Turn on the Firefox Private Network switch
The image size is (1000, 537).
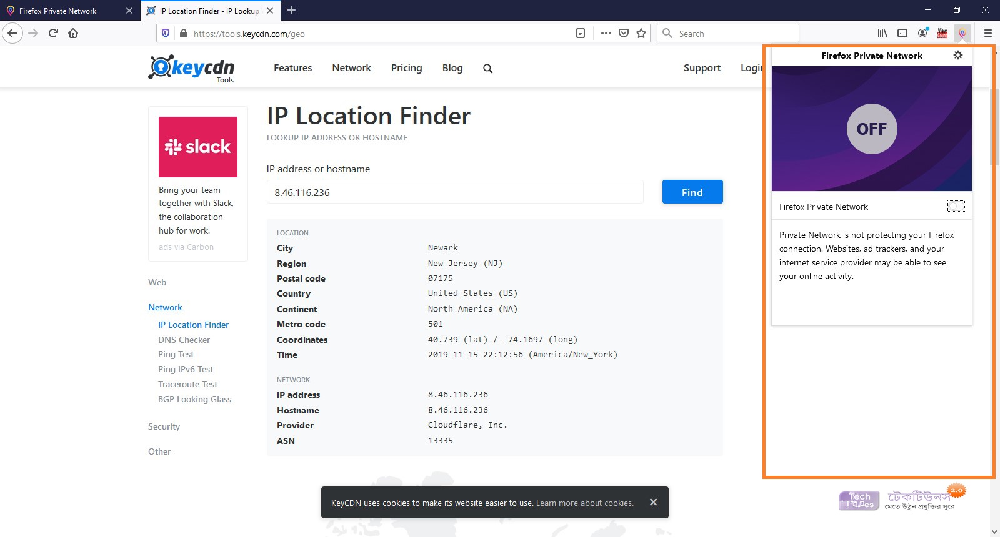[x=956, y=206]
